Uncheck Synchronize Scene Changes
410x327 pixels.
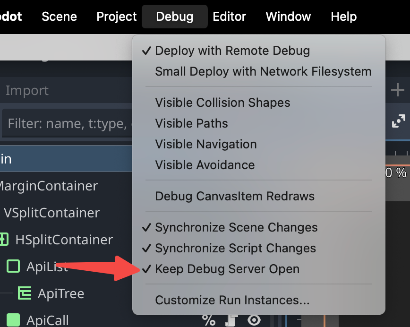[236, 227]
